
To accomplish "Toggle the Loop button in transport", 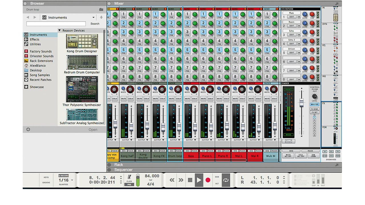I will coord(226,180).
